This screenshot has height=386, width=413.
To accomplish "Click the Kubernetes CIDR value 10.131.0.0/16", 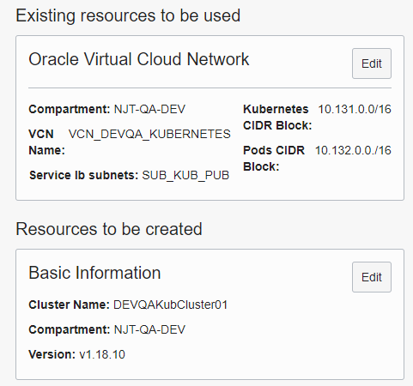I will tap(355, 109).
